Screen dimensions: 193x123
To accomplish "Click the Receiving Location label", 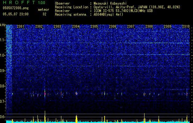I will tap(71, 7).
